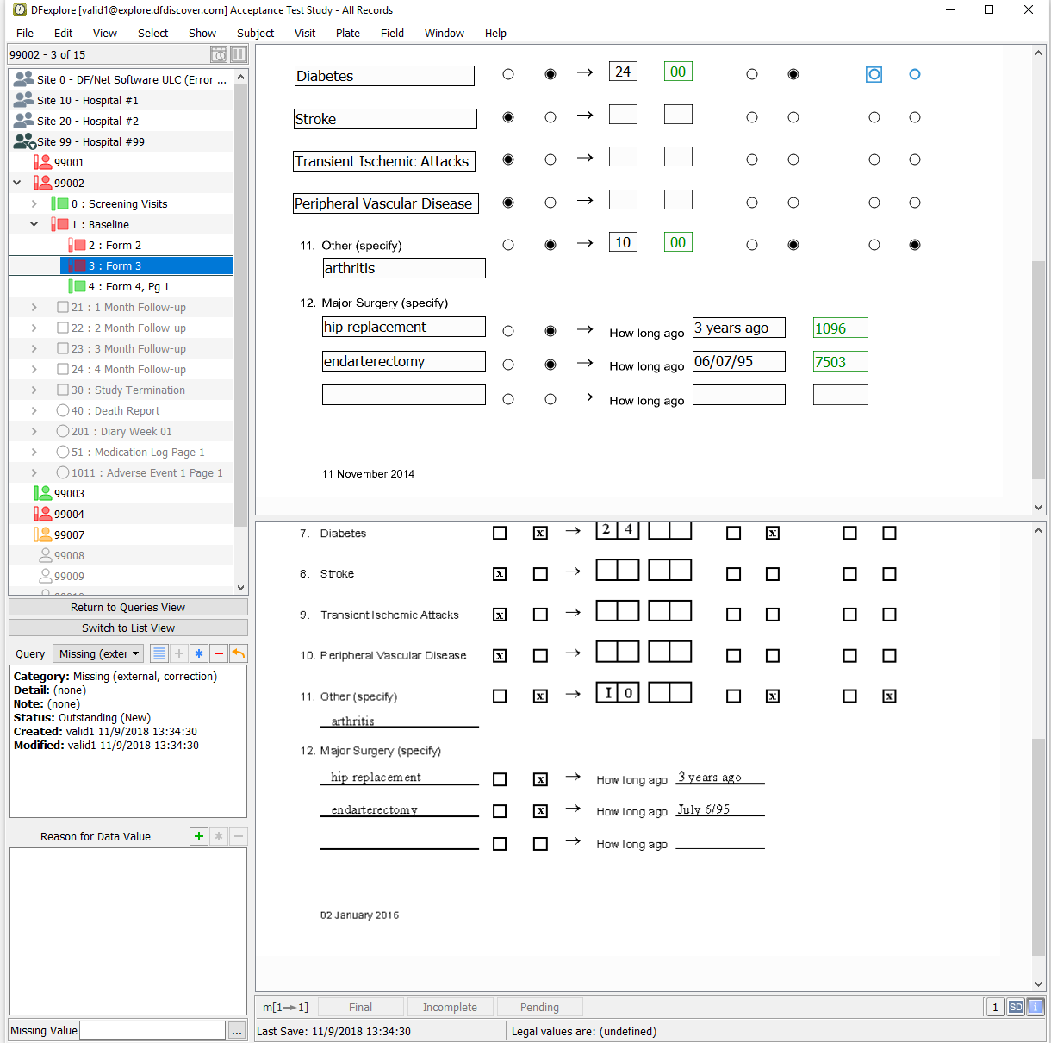Click the calendar clock icon above record tree
Viewport: 1051px width, 1043px height.
(219, 54)
